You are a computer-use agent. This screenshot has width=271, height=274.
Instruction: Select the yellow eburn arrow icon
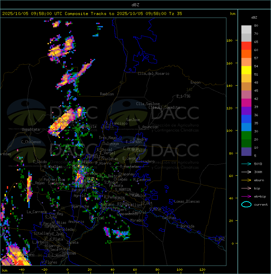coord(246,180)
